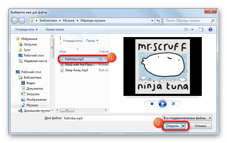
Task: Select Музыка in the navigation tree
Action: point(32,105)
